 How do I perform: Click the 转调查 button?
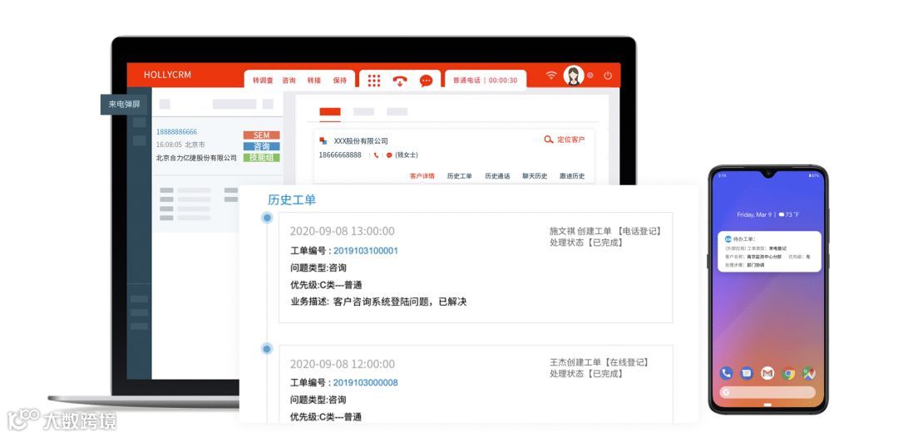pos(263,81)
